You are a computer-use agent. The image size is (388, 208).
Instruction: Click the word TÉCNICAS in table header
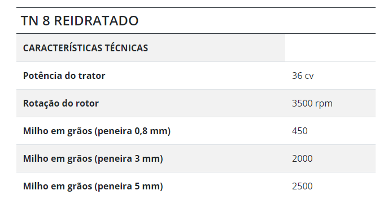tap(127, 48)
